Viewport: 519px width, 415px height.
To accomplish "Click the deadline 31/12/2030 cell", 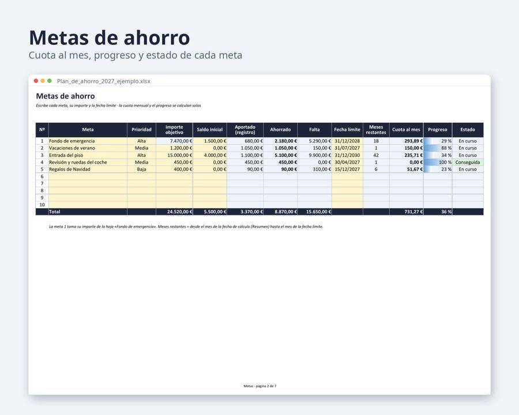I will pos(347,155).
